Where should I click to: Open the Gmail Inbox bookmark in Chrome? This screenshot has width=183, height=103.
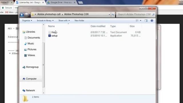click(x=12, y=12)
